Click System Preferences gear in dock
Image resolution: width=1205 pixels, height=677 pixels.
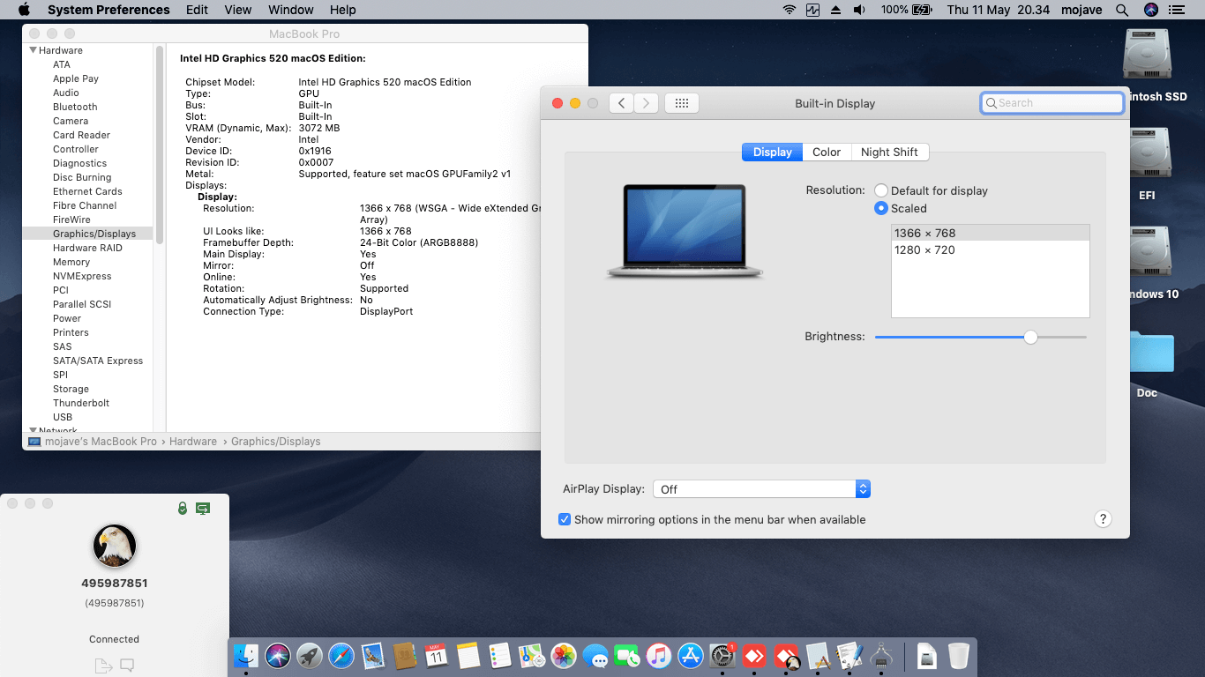(722, 656)
